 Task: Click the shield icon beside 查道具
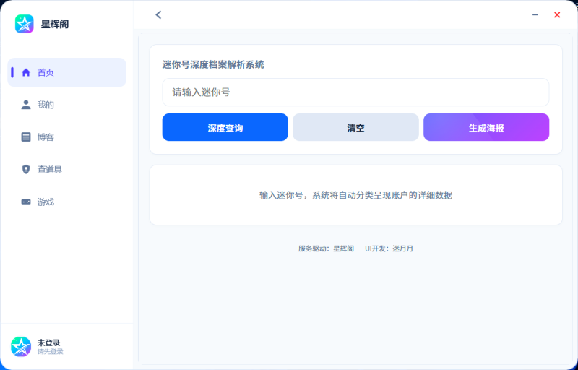tap(26, 170)
